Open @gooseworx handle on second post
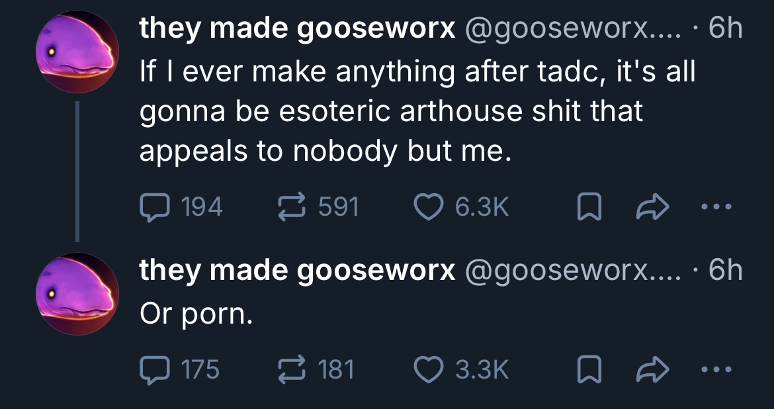This screenshot has width=774, height=409. click(x=573, y=270)
